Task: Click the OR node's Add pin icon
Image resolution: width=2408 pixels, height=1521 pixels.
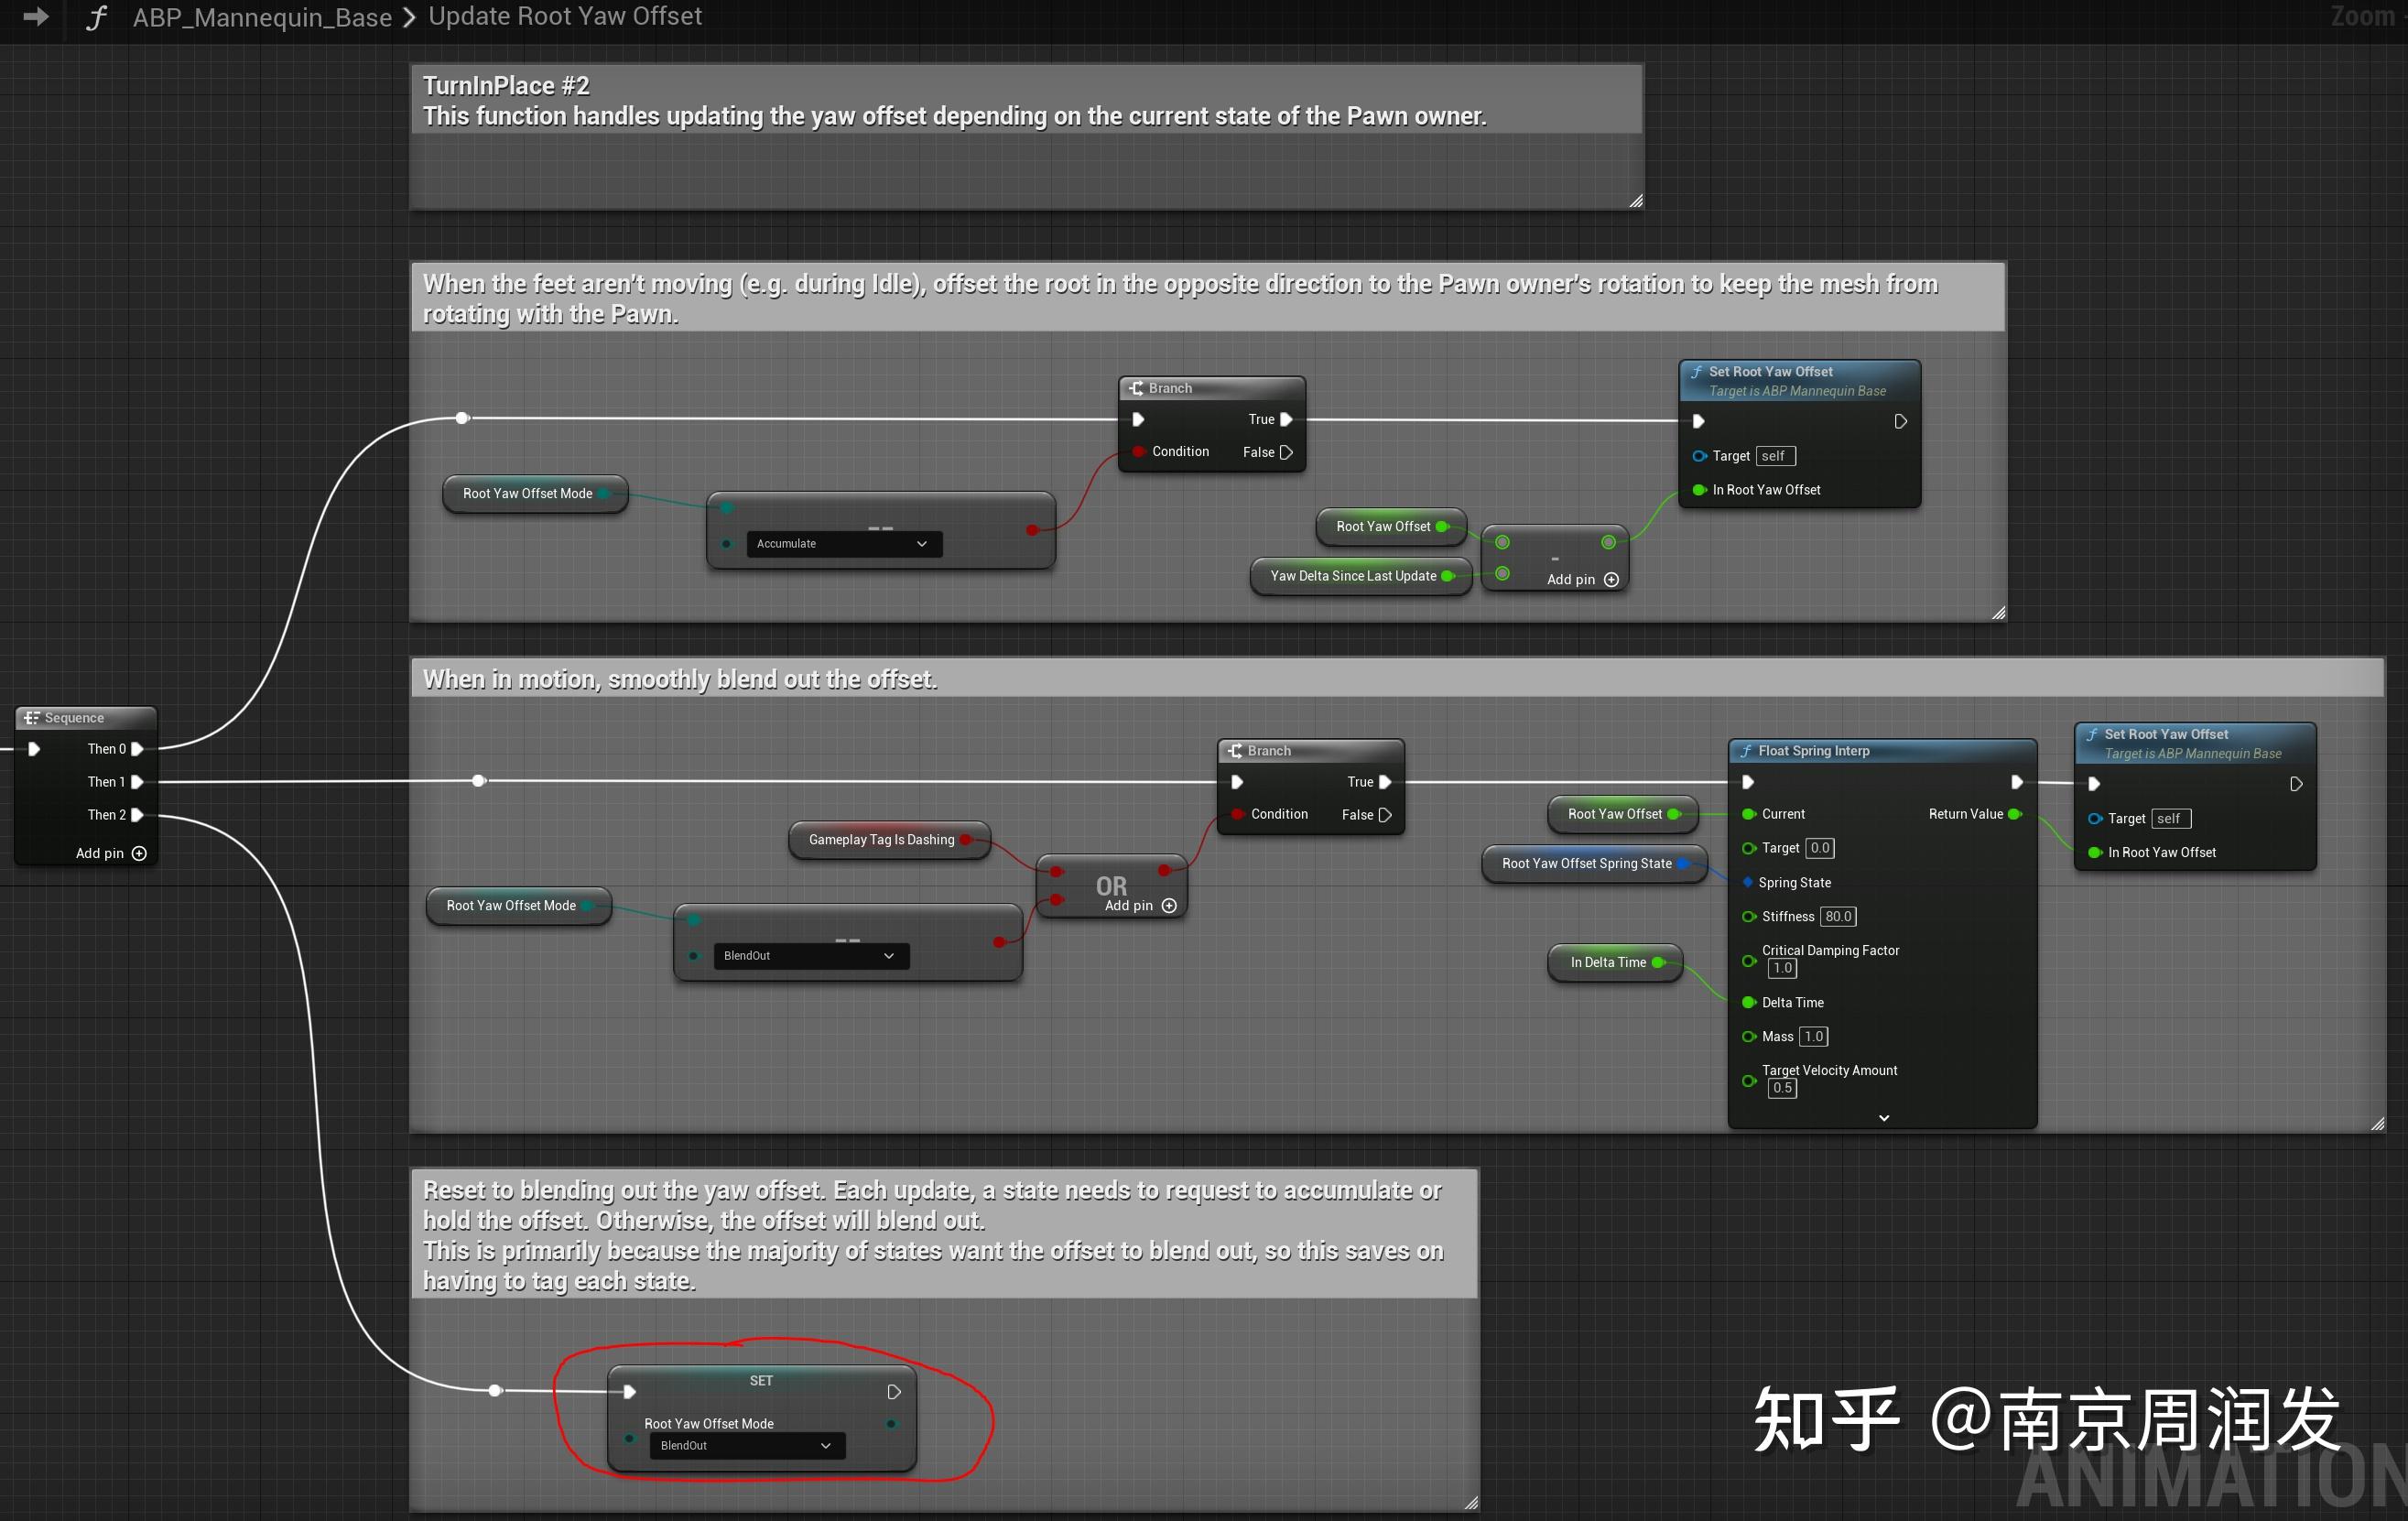Action: pos(1168,906)
